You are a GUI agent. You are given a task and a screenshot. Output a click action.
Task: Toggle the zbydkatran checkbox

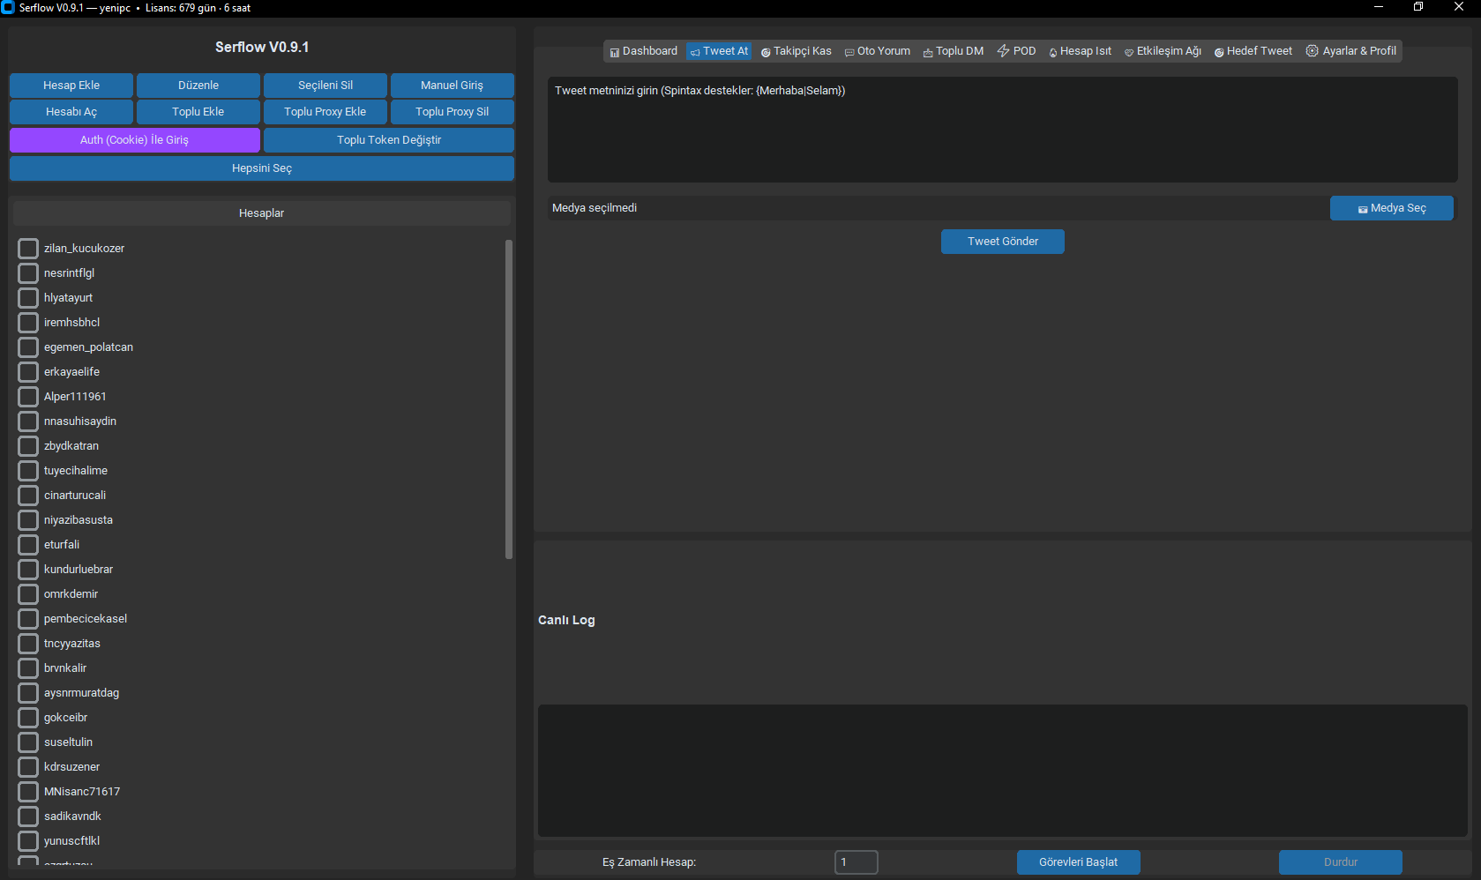[28, 446]
